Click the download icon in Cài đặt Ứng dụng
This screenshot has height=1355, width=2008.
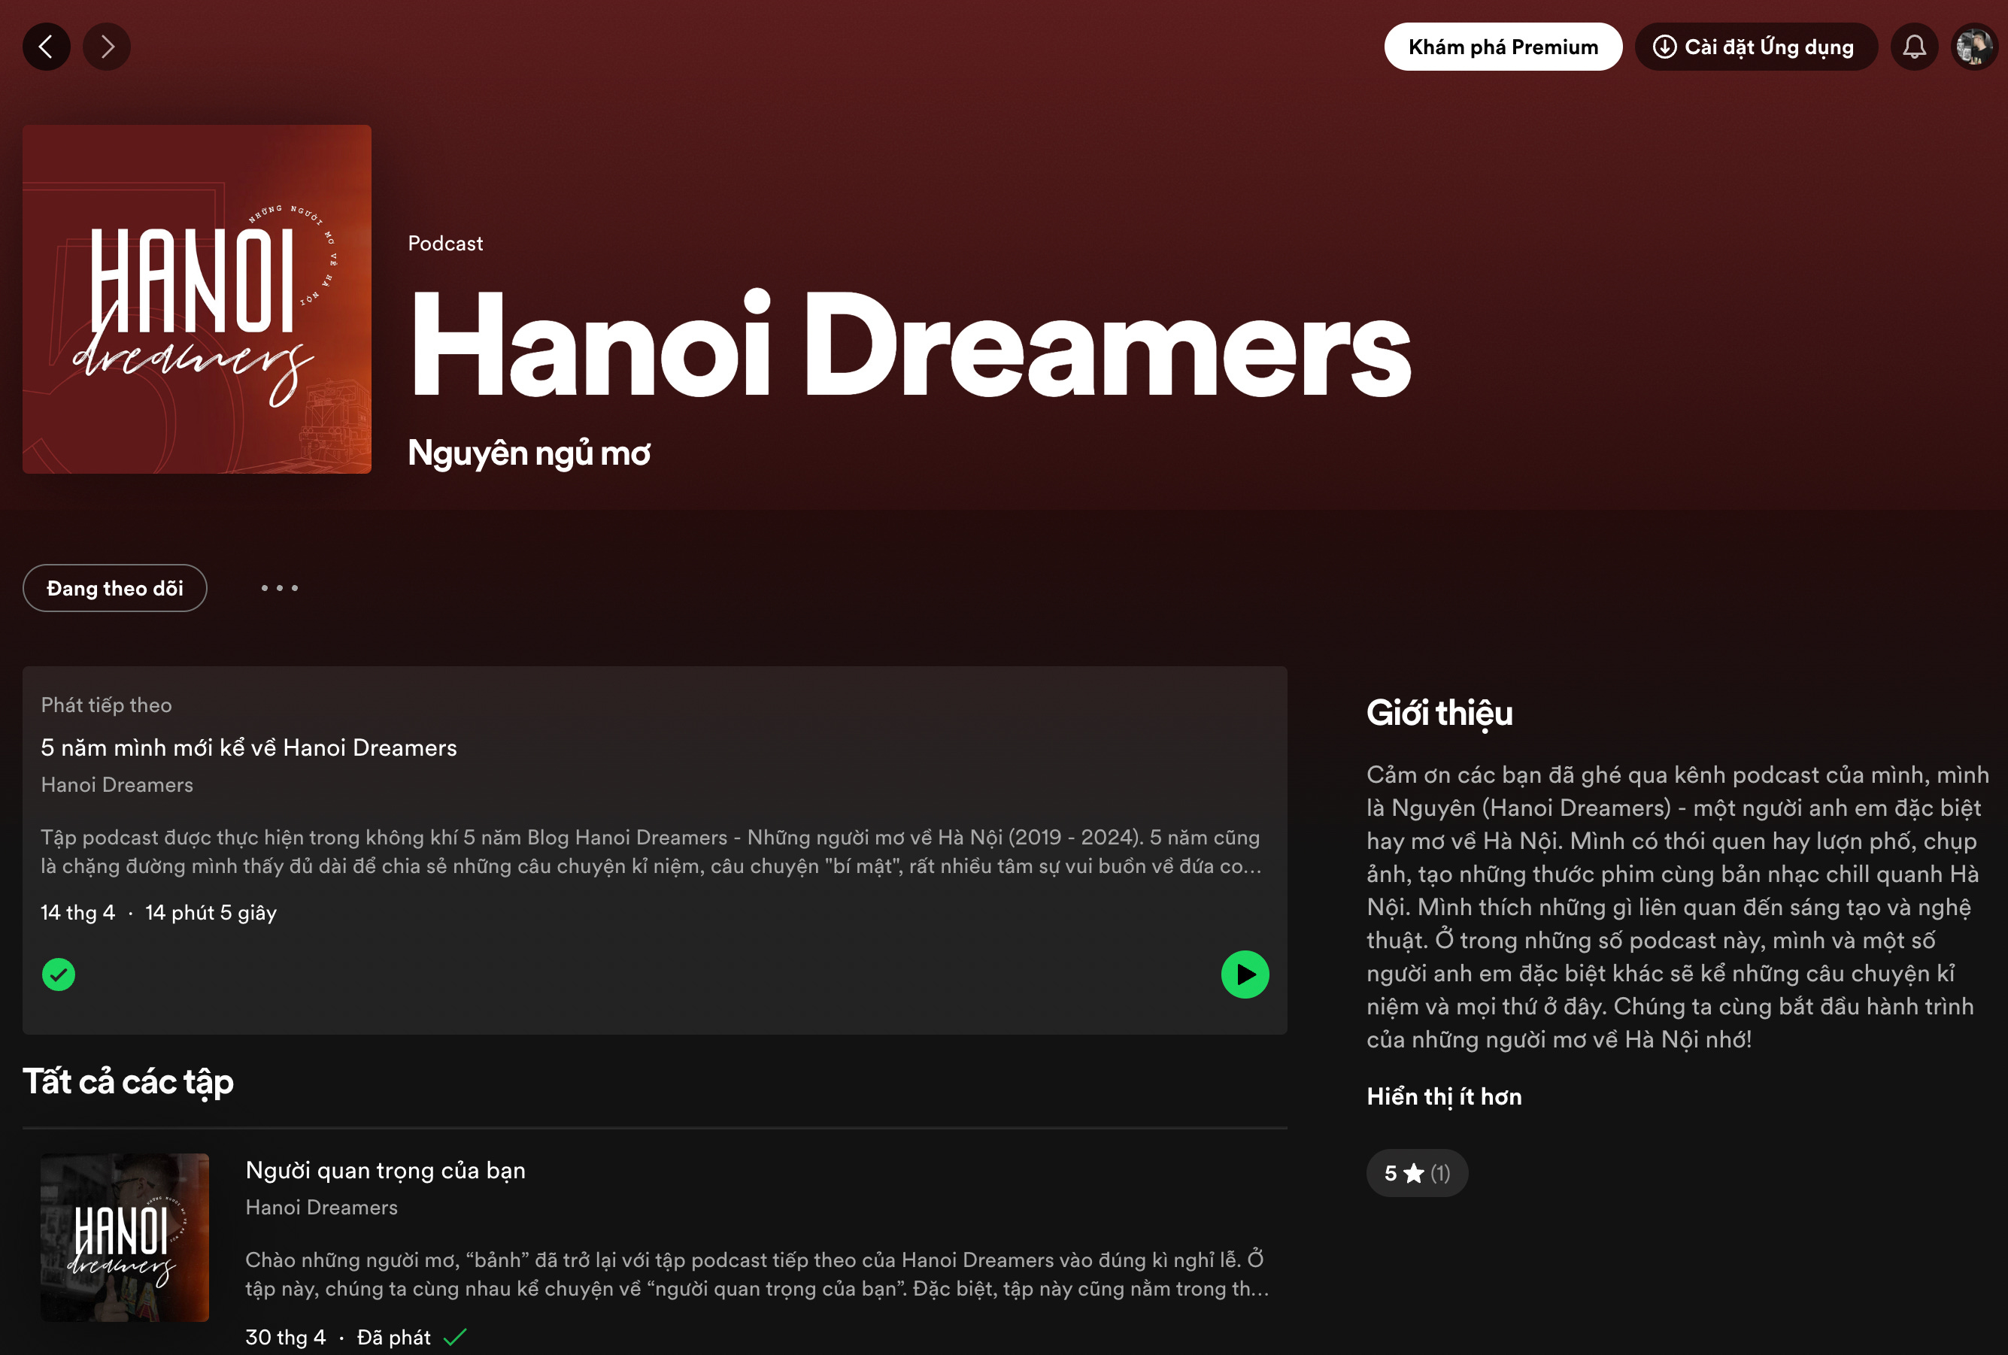(x=1664, y=47)
